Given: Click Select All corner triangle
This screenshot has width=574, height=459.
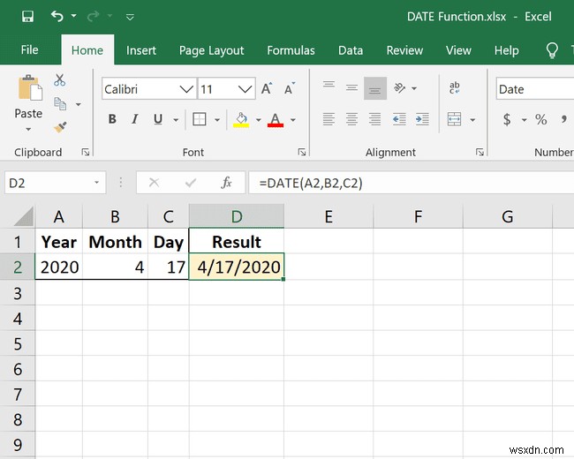Looking at the screenshot, I should click(x=23, y=216).
